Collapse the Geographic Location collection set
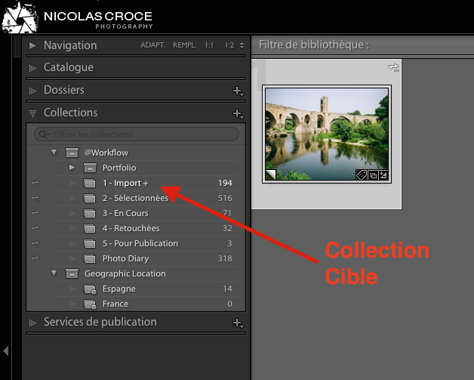This screenshot has height=380, width=474. click(x=54, y=273)
